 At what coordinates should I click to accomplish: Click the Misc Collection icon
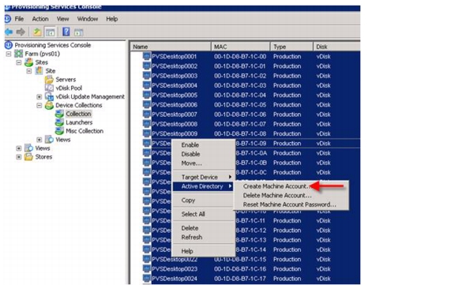pos(59,131)
